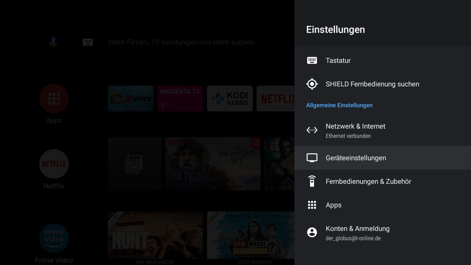This screenshot has height=265, width=471.
Task: Click the network arrows icon
Action: (312, 130)
